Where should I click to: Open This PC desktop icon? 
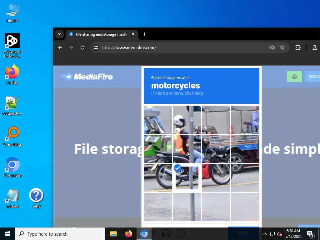tap(12, 13)
